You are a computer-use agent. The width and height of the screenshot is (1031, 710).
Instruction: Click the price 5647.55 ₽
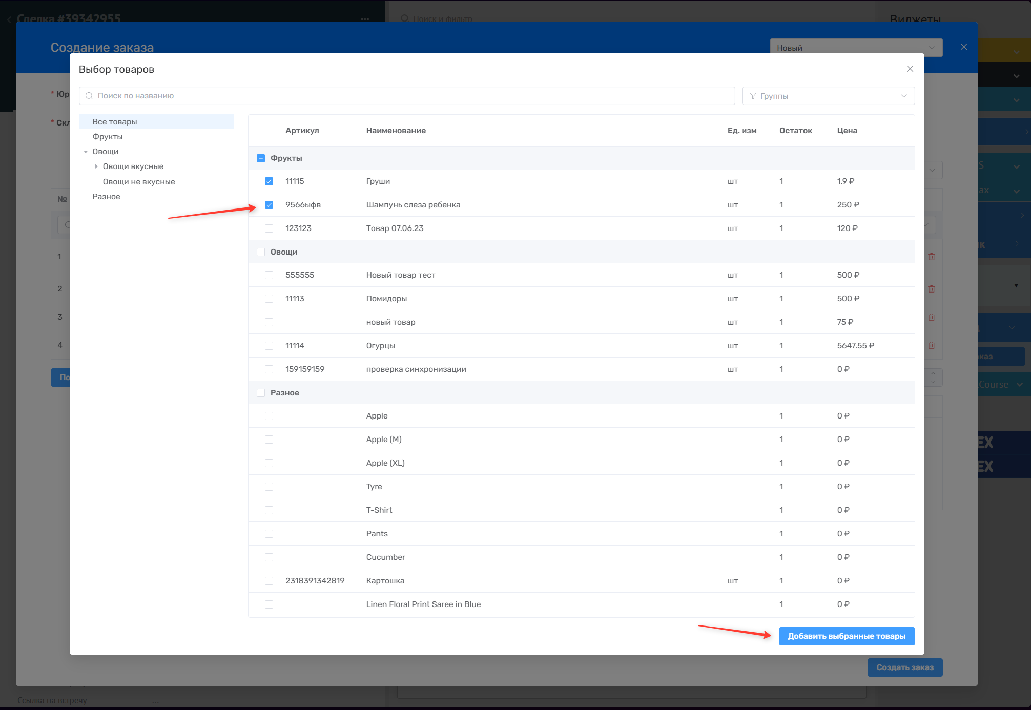click(x=856, y=346)
